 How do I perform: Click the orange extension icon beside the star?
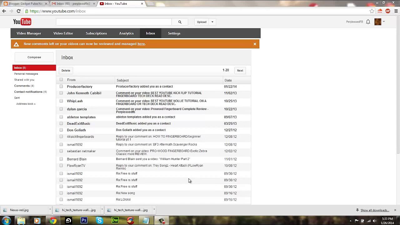tap(380, 11)
